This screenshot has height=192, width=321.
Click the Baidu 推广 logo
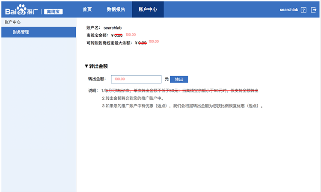click(21, 9)
